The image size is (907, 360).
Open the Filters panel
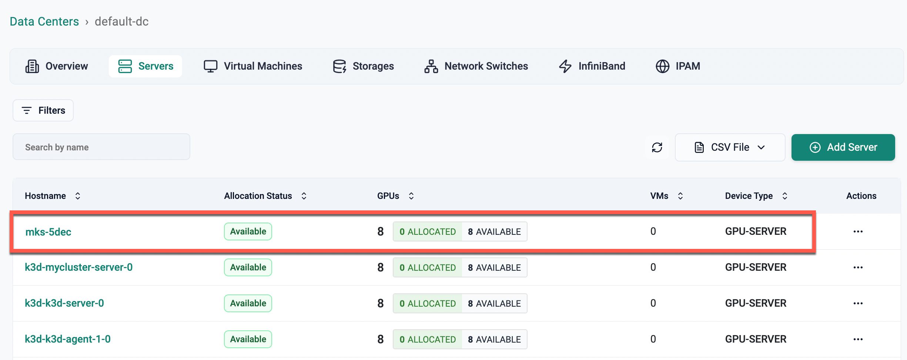pos(43,110)
